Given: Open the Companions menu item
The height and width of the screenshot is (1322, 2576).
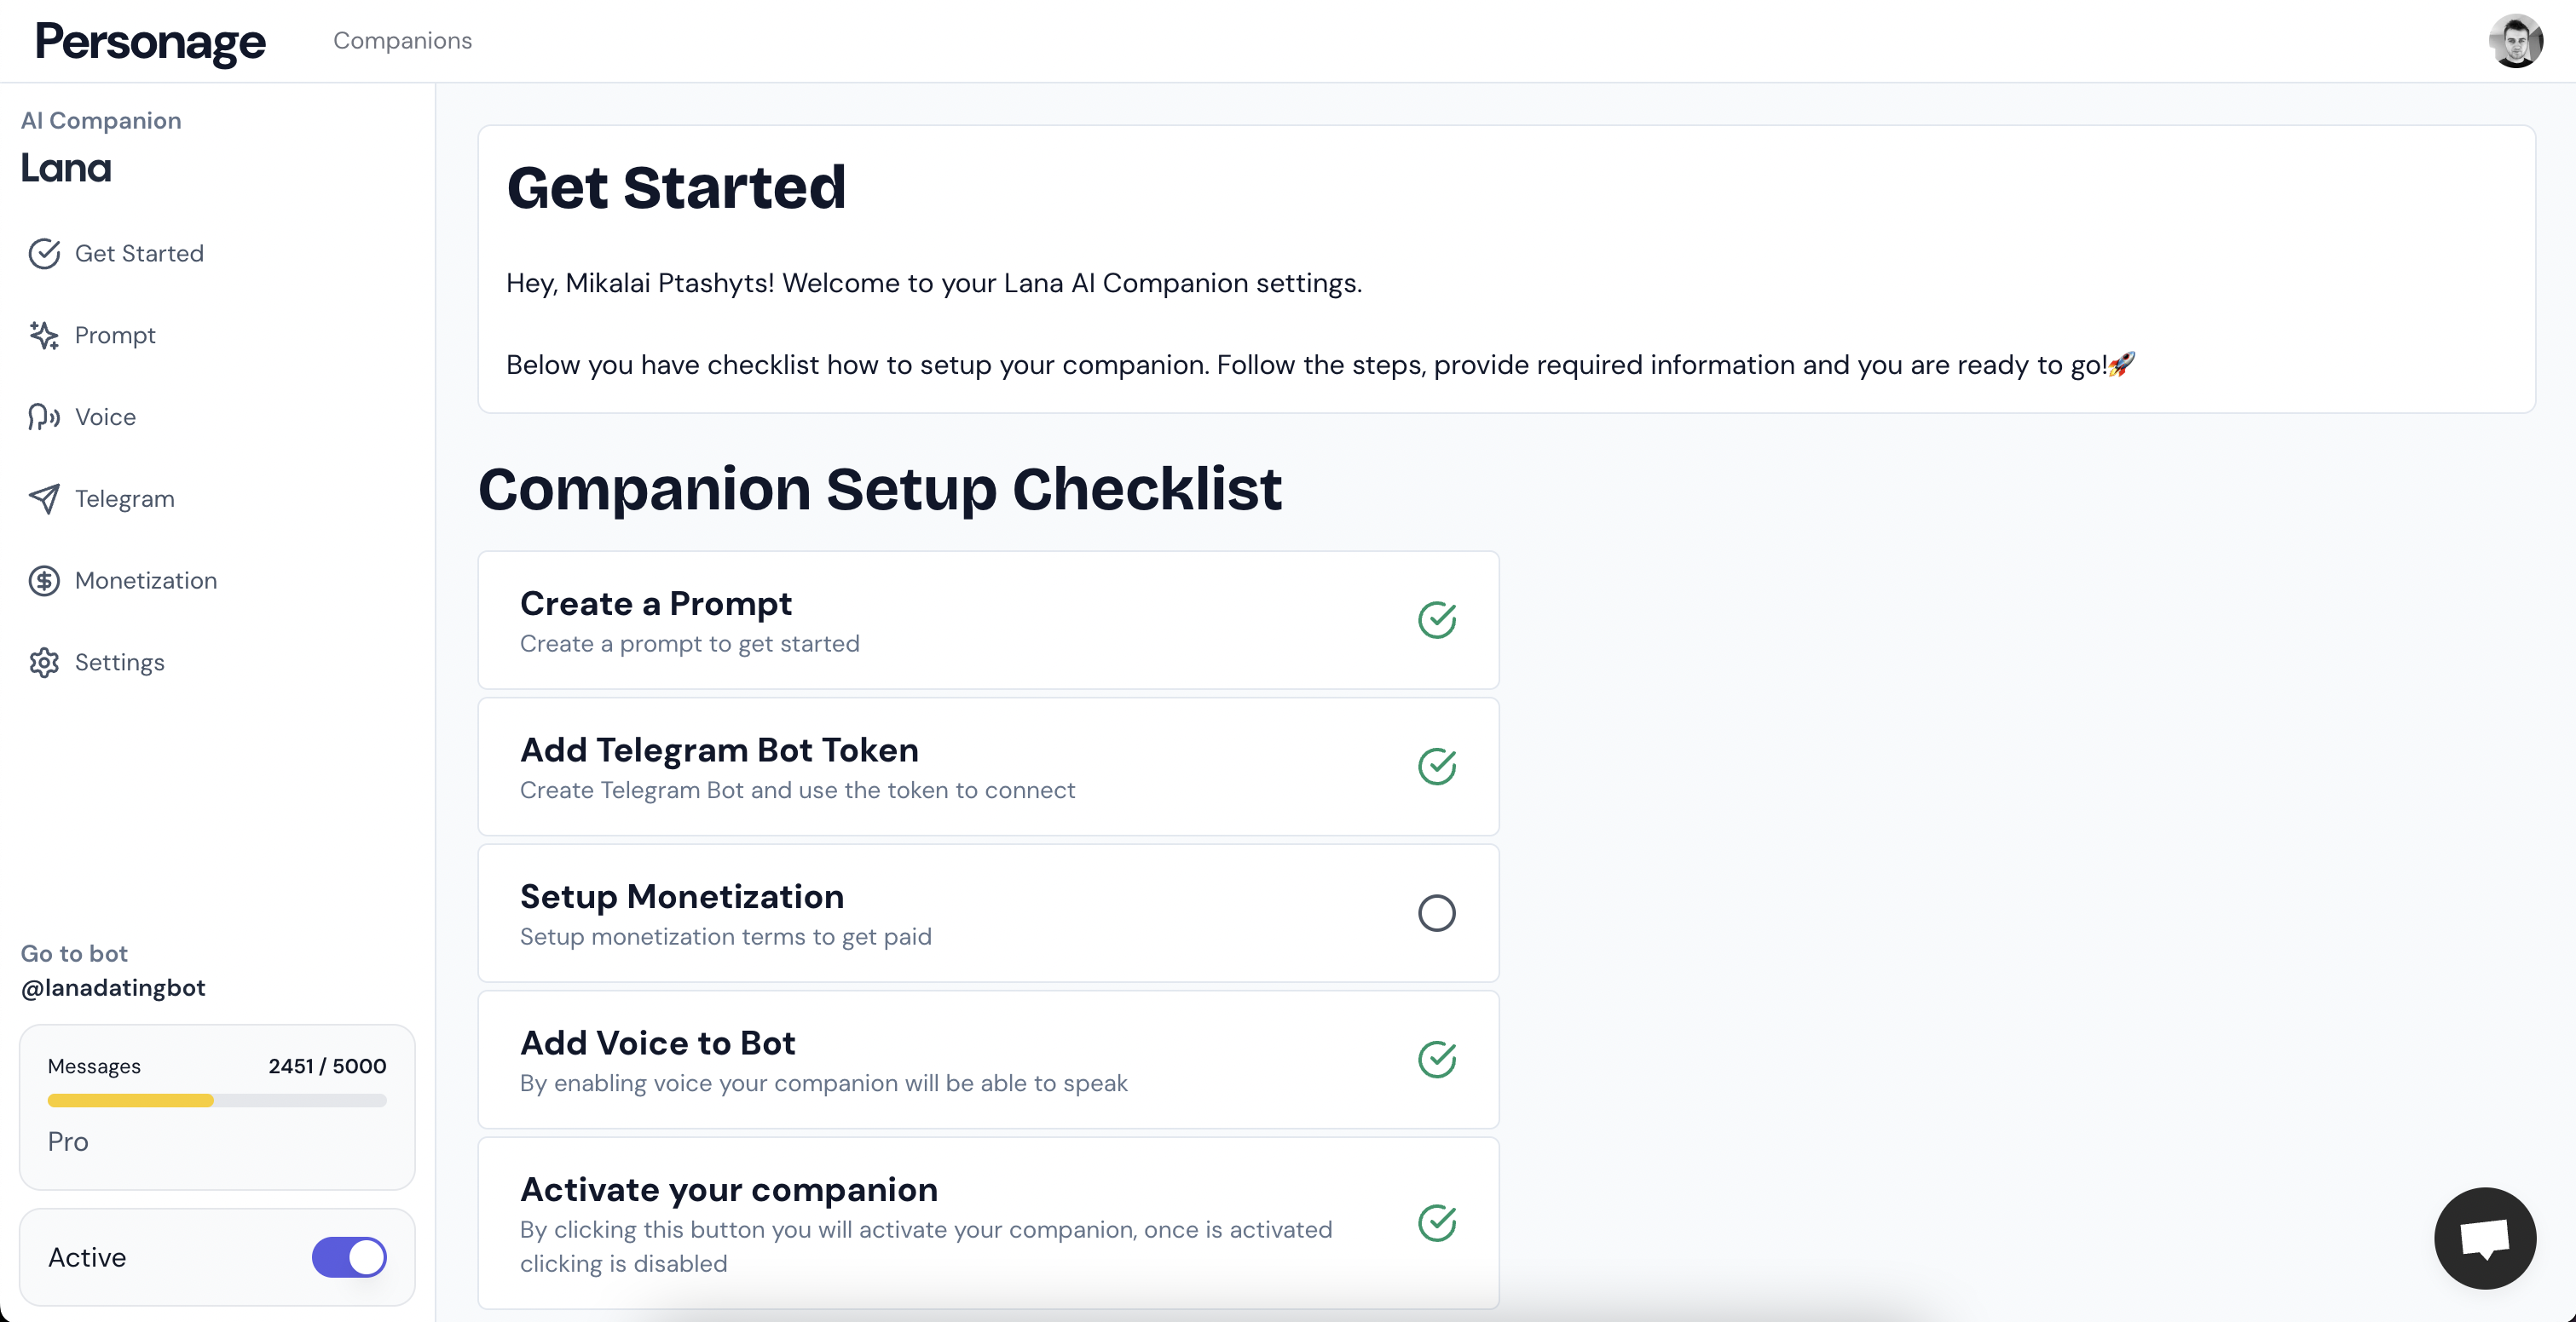Looking at the screenshot, I should (x=402, y=41).
